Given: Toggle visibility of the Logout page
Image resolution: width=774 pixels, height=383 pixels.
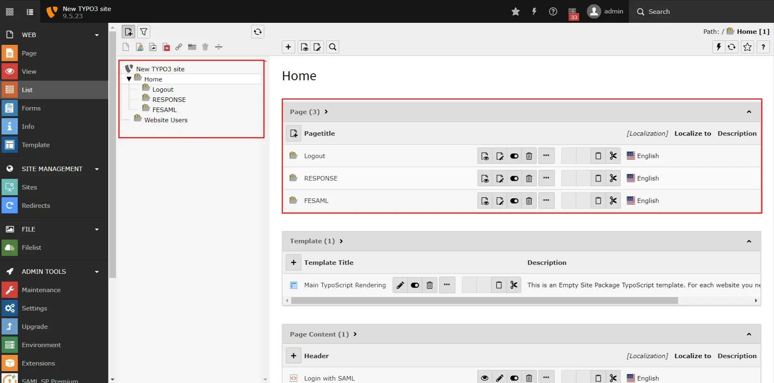Looking at the screenshot, I should (x=515, y=156).
